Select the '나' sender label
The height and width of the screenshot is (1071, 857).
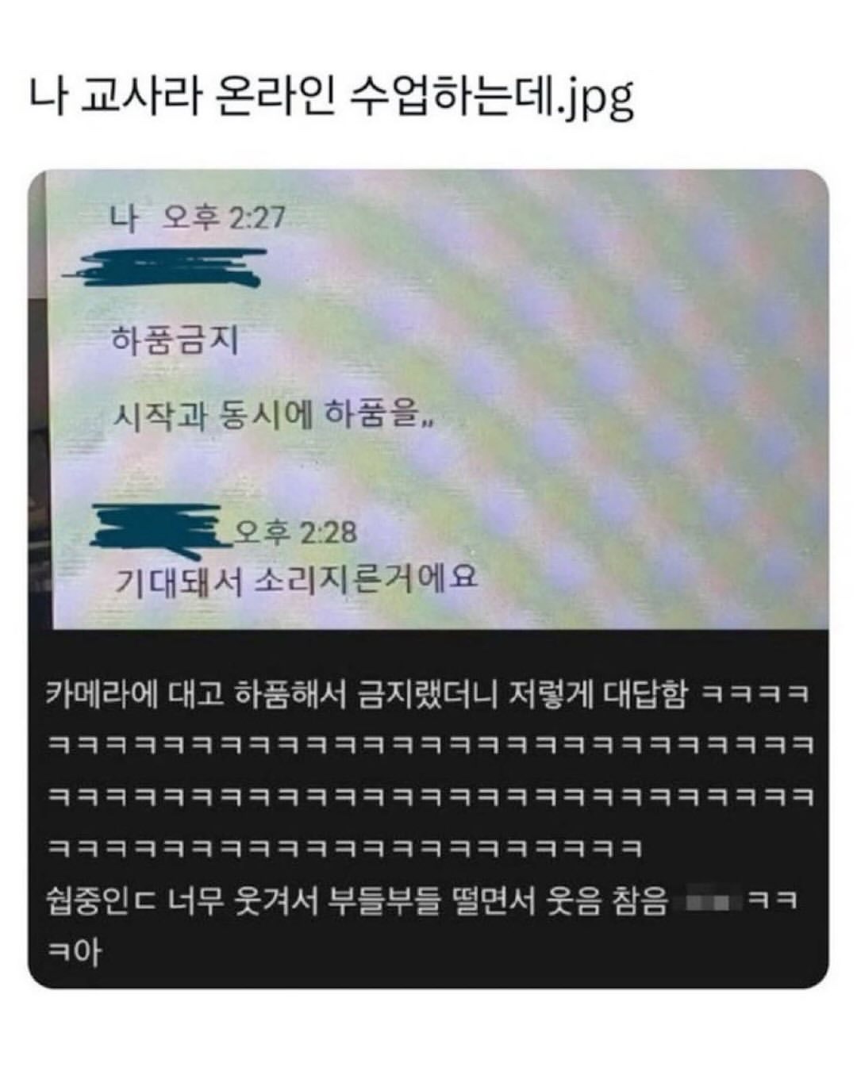click(x=124, y=217)
